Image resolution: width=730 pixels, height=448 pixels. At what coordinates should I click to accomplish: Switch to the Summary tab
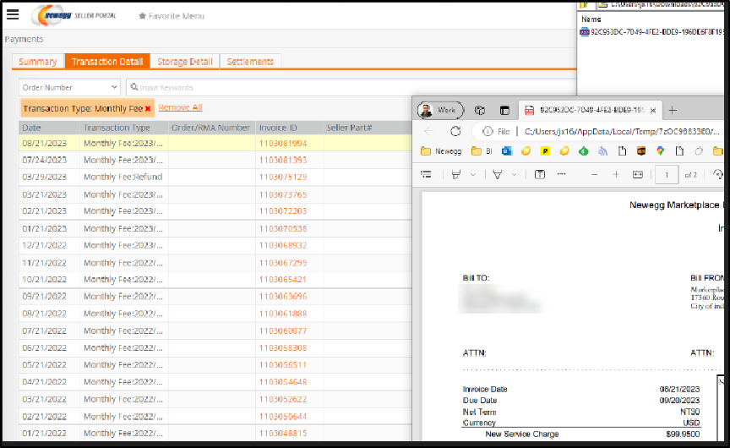[x=38, y=62]
